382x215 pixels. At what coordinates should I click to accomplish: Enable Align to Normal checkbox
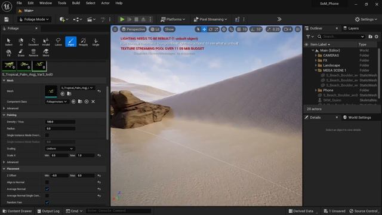point(47,182)
